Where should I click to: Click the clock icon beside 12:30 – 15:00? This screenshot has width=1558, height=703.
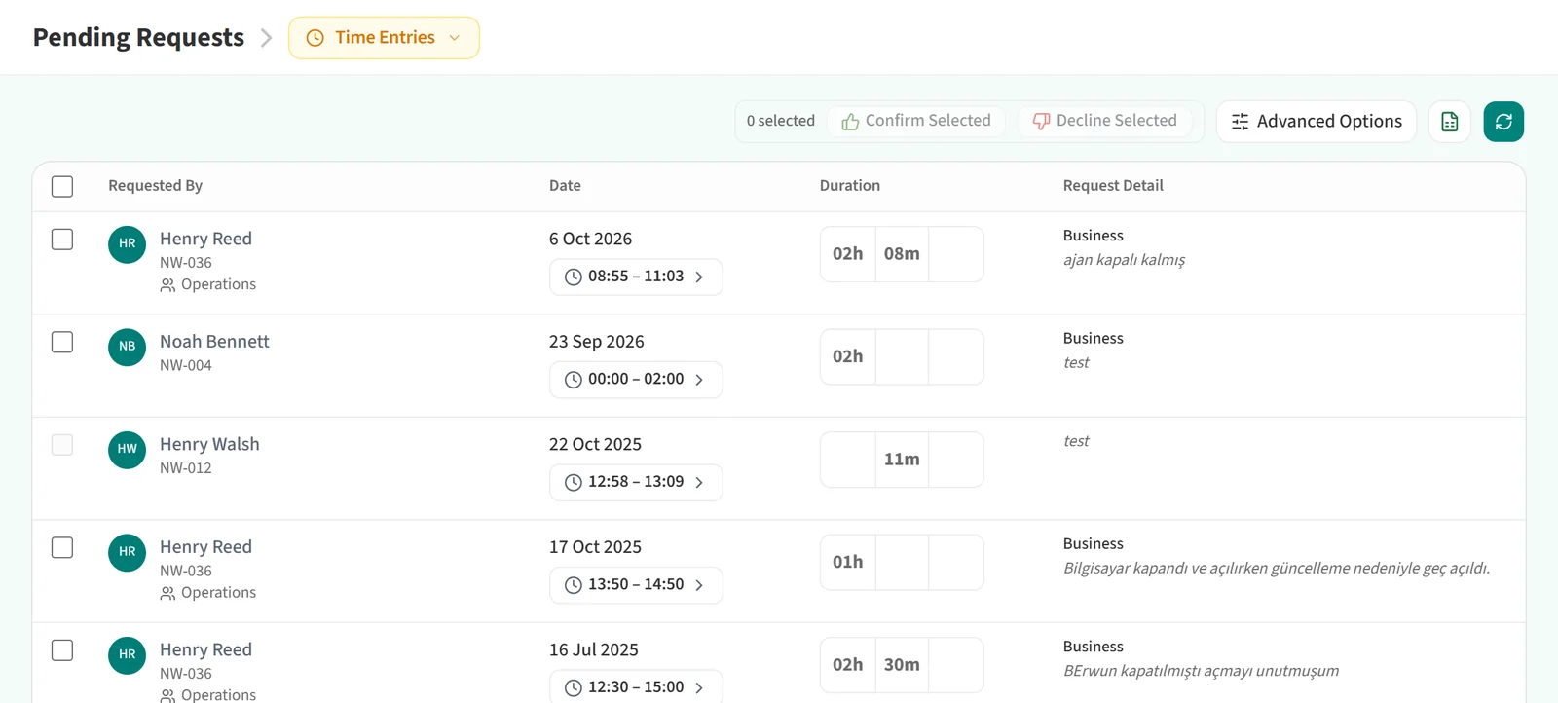(574, 688)
